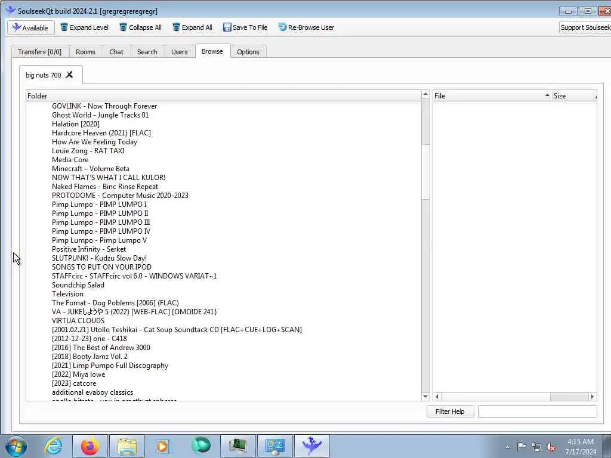Select Naked Flames - Binc Rinse Repeat
Screen dimensions: 611x458
[x=105, y=187]
